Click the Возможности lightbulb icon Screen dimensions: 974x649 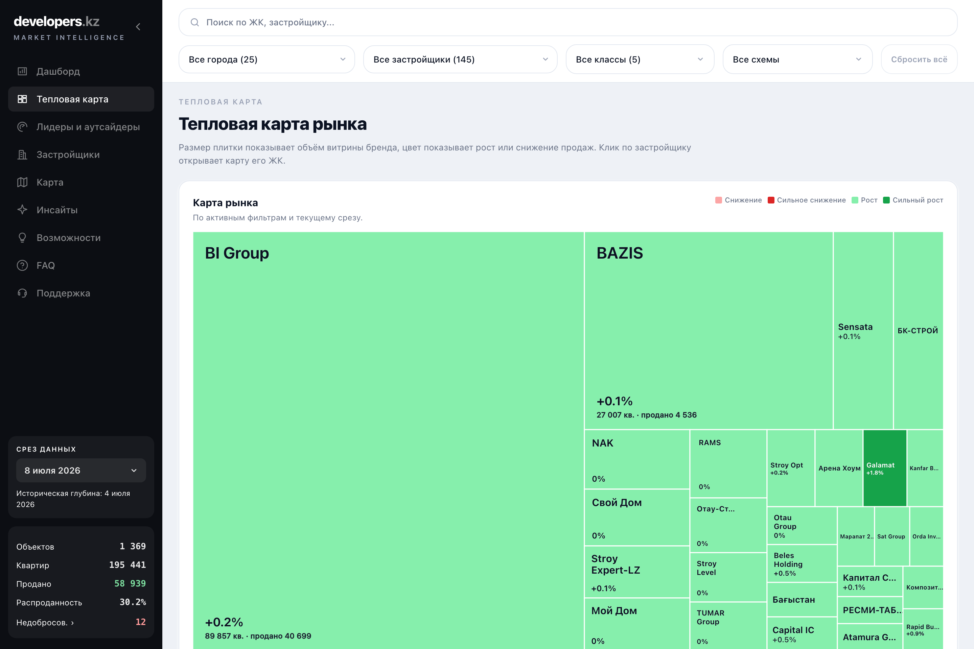pos(22,238)
